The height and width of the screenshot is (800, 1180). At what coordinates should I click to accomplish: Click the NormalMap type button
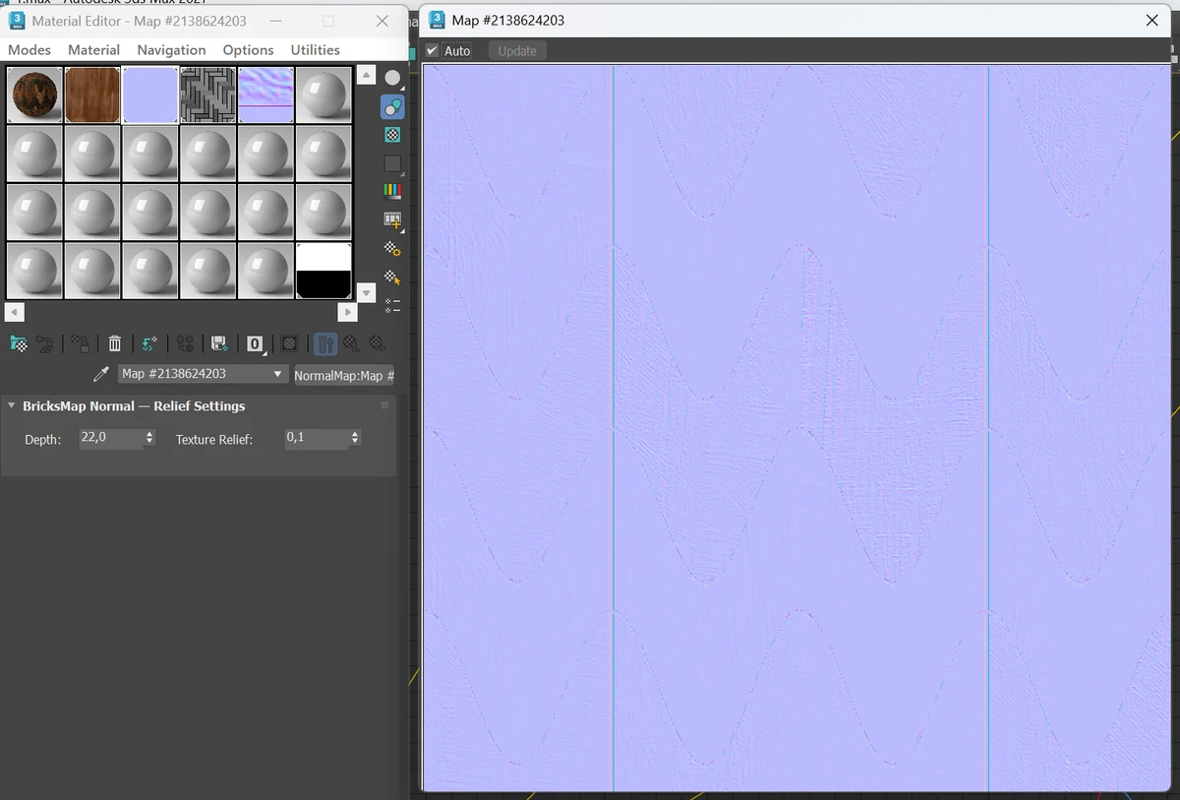344,375
